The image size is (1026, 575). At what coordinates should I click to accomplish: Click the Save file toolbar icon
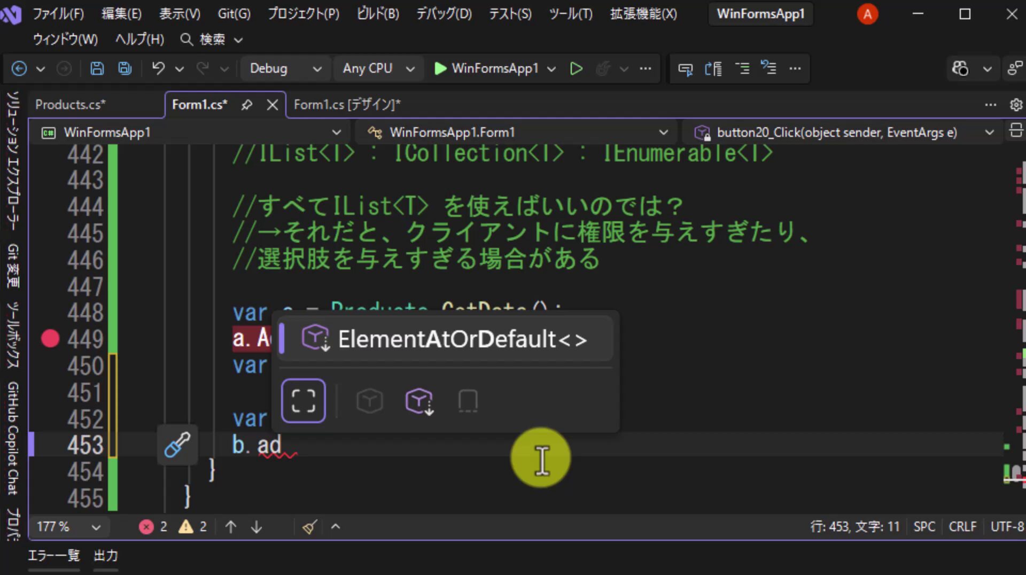(x=97, y=68)
